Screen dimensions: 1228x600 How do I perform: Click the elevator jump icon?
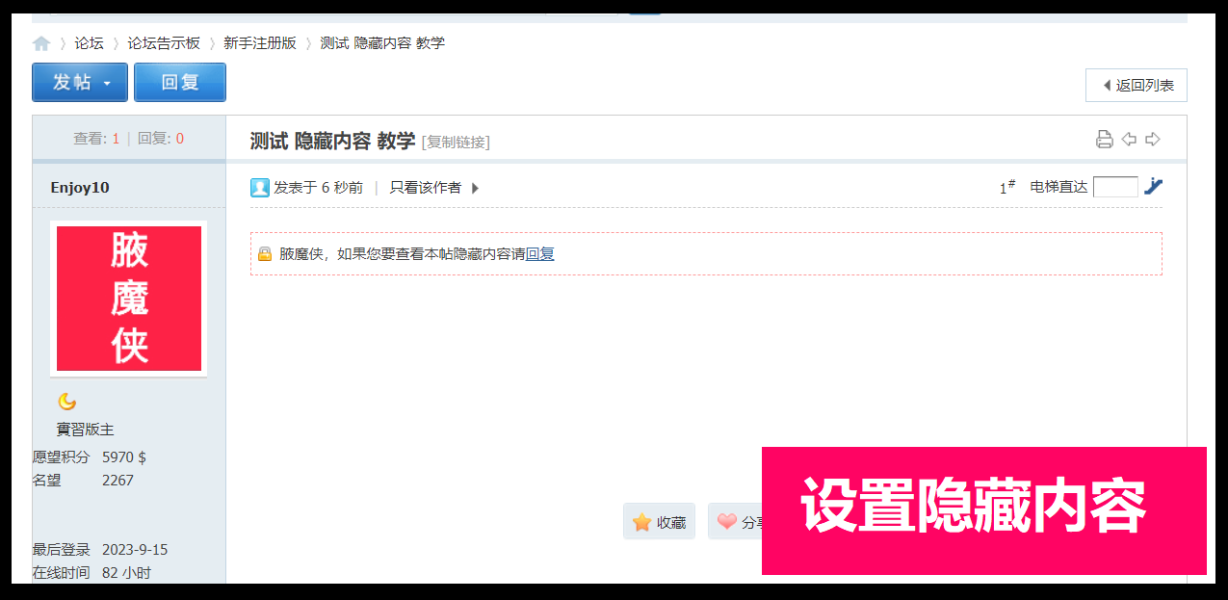[1154, 187]
